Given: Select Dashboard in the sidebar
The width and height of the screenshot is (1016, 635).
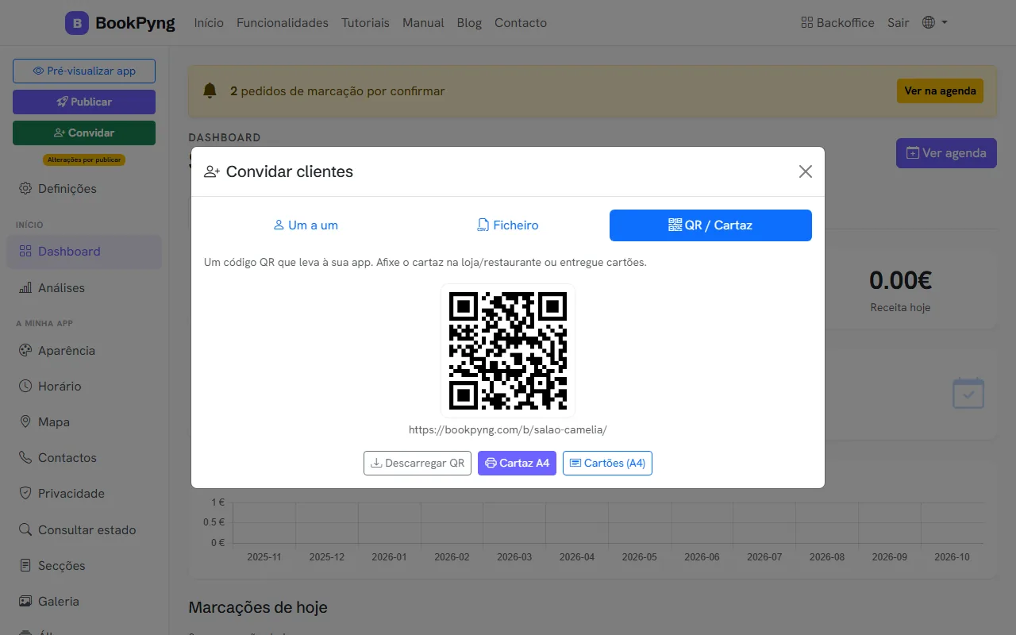Looking at the screenshot, I should pyautogui.click(x=84, y=252).
